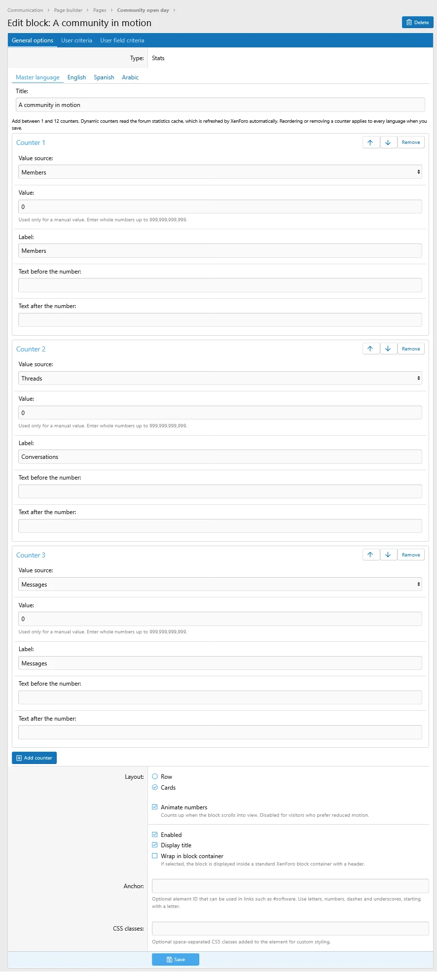The height and width of the screenshot is (972, 437).
Task: Switch to the General options tab
Action: [x=33, y=40]
